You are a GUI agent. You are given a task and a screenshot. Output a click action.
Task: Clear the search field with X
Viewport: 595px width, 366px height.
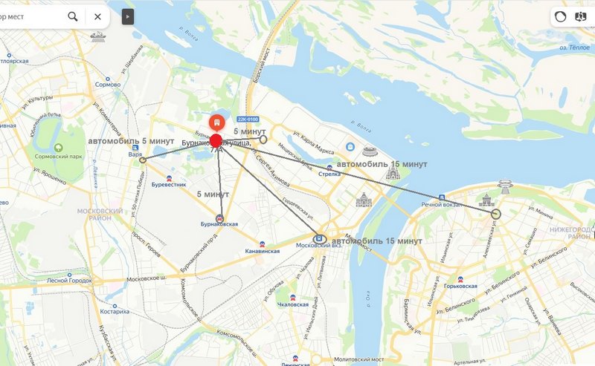click(97, 16)
